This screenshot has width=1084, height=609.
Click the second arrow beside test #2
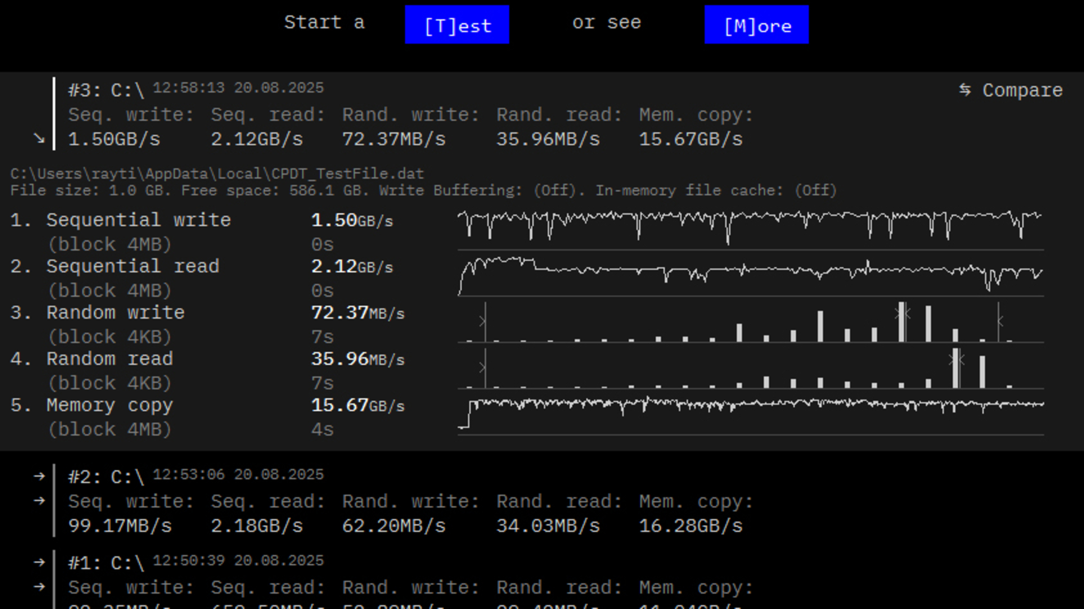[x=39, y=500]
